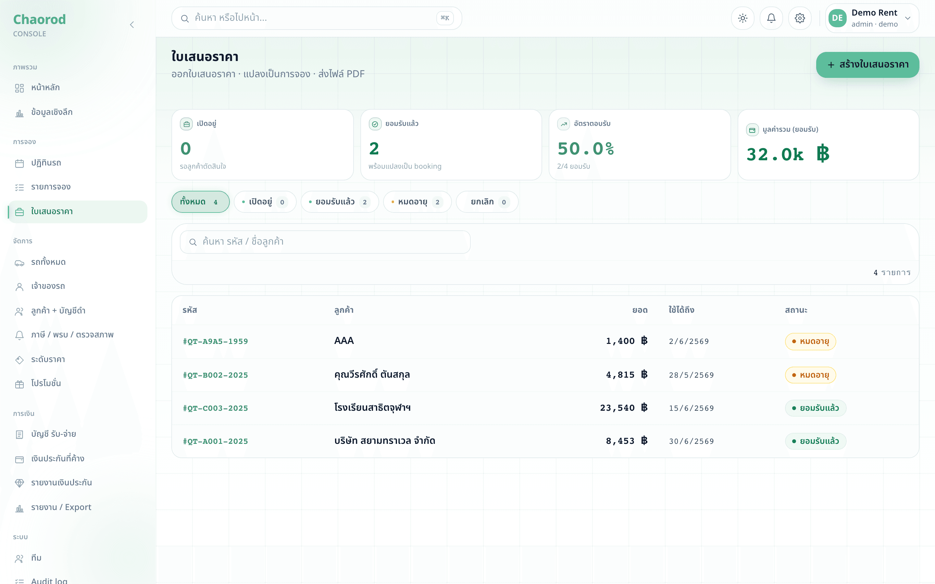Open the settings gear icon
Viewport: 935px width, 584px height.
tap(800, 18)
